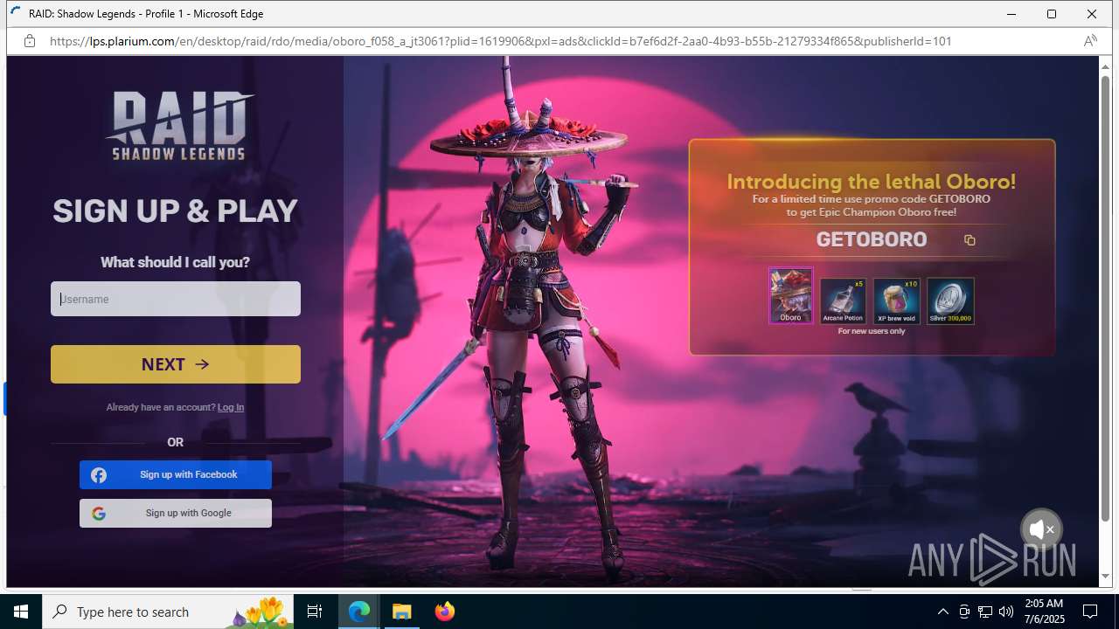The height and width of the screenshot is (629, 1119).
Task: Show hidden system tray icons
Action: tap(942, 612)
